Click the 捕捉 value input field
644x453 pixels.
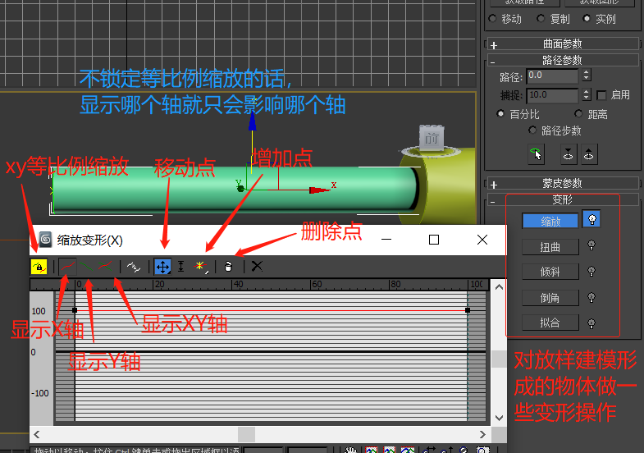tap(552, 95)
